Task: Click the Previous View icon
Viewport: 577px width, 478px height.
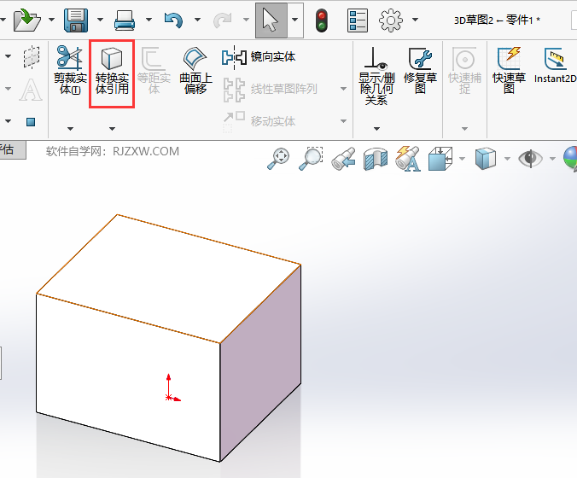Action: tap(343, 159)
